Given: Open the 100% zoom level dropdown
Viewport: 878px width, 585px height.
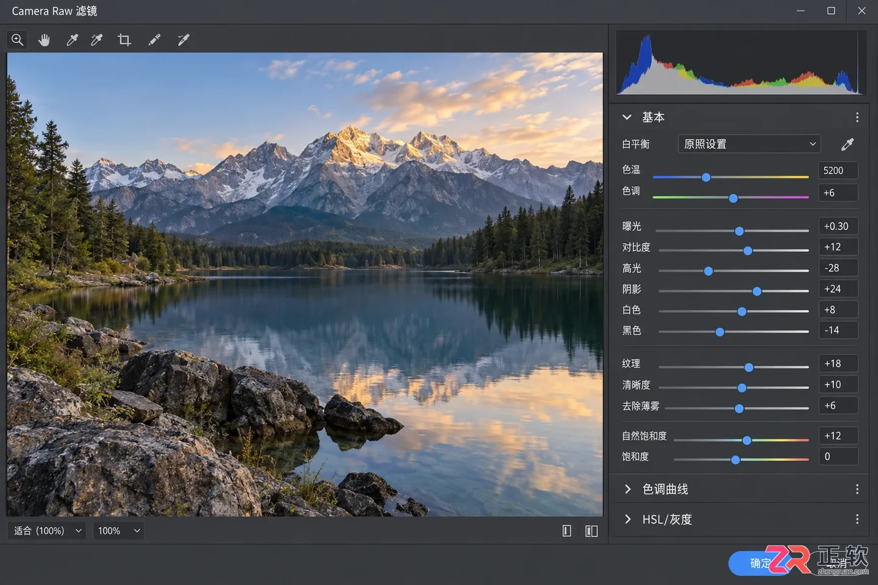Looking at the screenshot, I should click(119, 531).
